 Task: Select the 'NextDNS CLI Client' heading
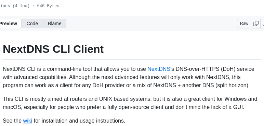coord(53,49)
